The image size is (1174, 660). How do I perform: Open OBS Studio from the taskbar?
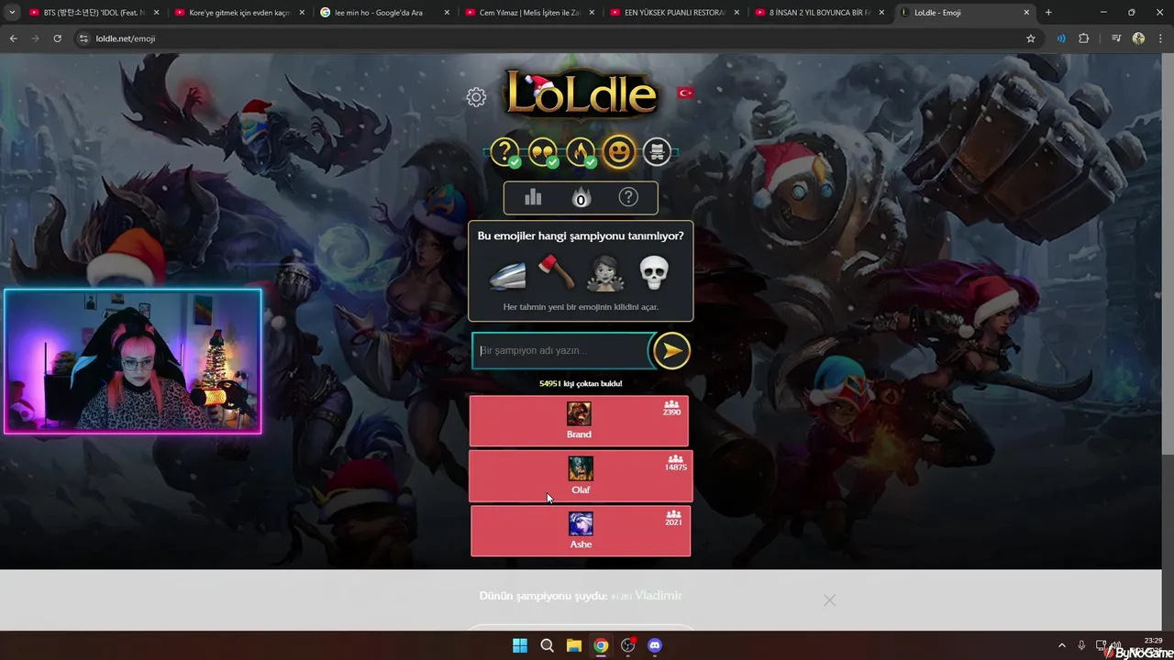point(627,645)
